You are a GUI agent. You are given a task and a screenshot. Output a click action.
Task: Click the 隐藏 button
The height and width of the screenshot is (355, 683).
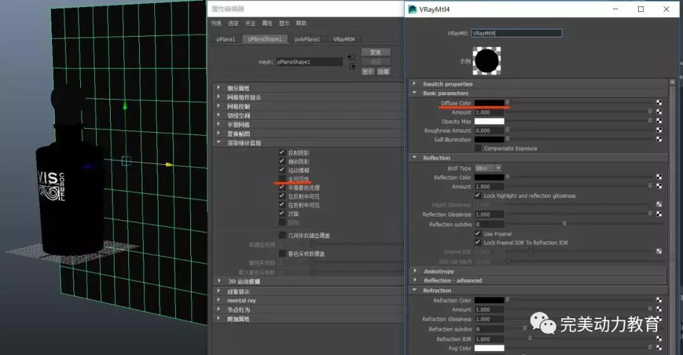(x=383, y=72)
